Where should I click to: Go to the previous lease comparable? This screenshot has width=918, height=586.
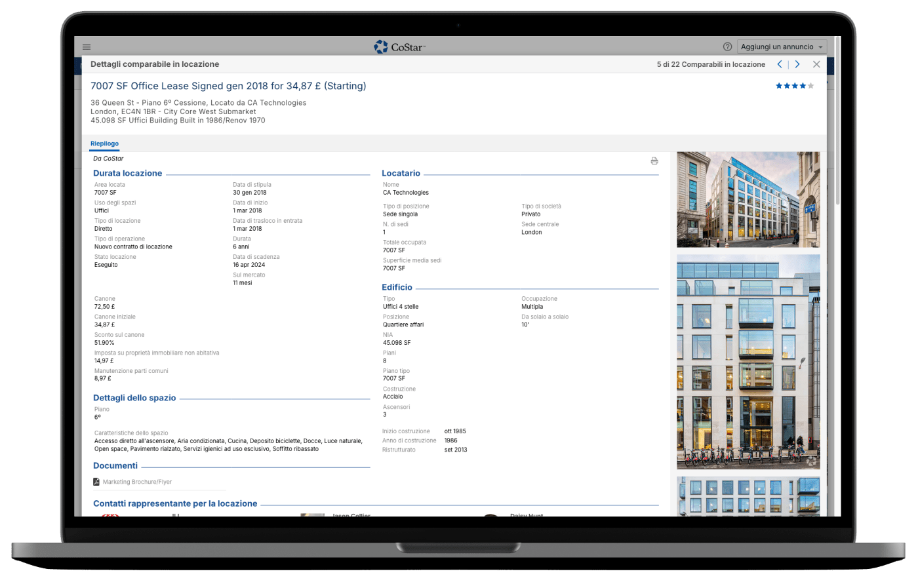coord(780,64)
